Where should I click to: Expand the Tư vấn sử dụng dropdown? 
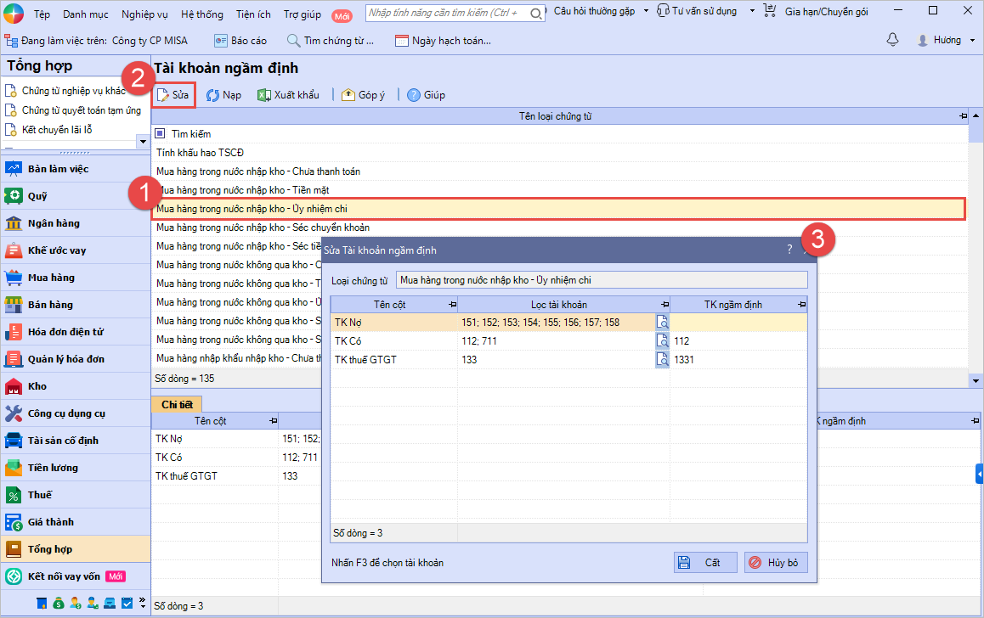click(752, 11)
